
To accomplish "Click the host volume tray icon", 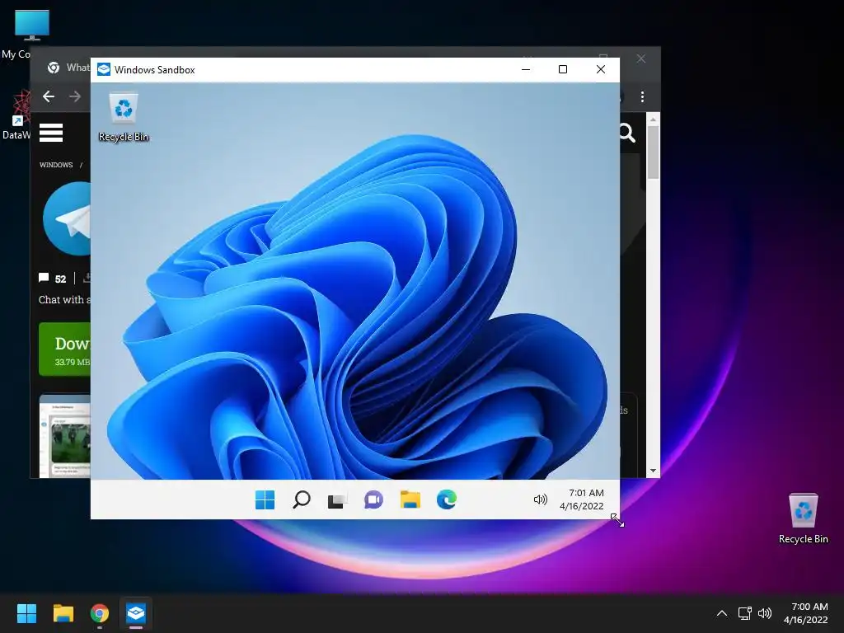I will pyautogui.click(x=764, y=613).
